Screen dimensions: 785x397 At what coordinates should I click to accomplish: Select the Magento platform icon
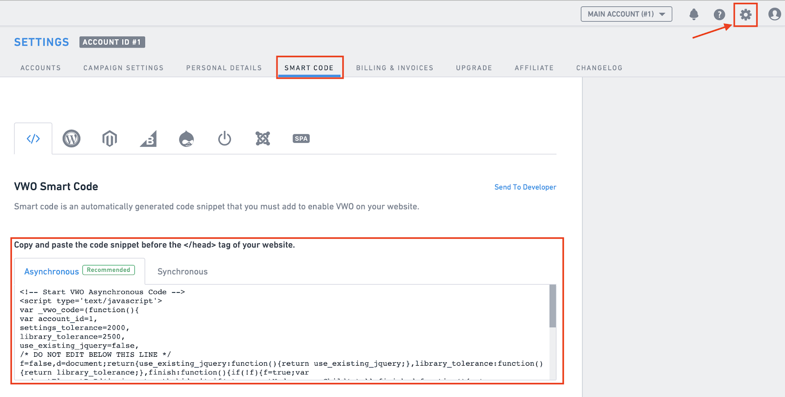109,139
